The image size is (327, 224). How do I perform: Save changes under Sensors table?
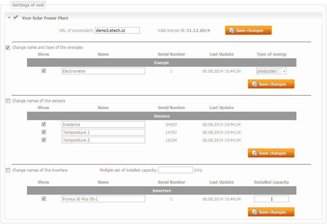point(271,153)
